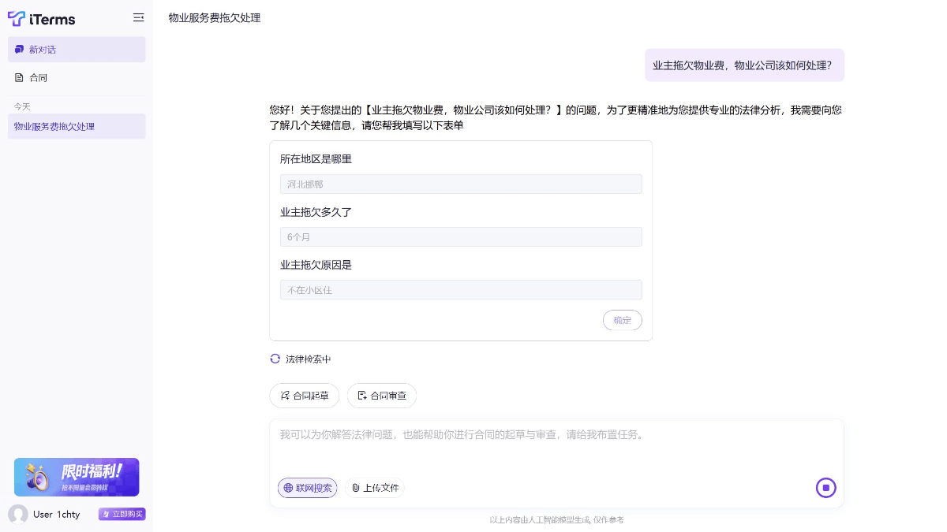Select the 物业服务费拖欠处理 conversation history item
The image size is (947, 532).
[x=77, y=126]
